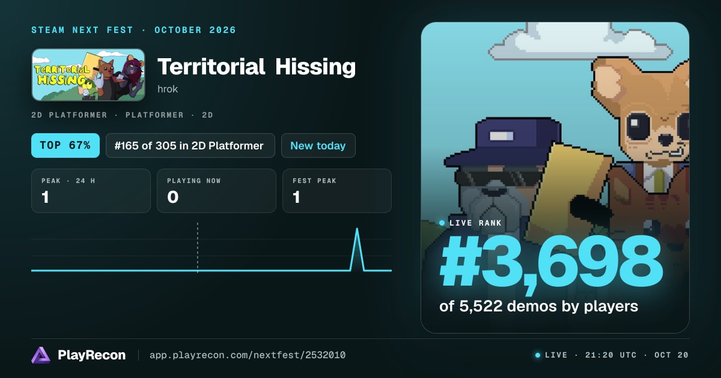Click the New today badge

[x=318, y=145]
